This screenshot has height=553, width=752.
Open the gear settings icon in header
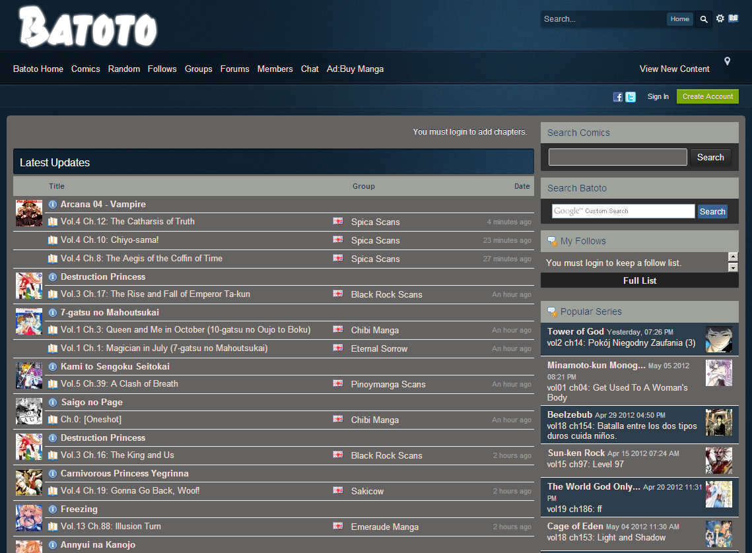(x=720, y=18)
